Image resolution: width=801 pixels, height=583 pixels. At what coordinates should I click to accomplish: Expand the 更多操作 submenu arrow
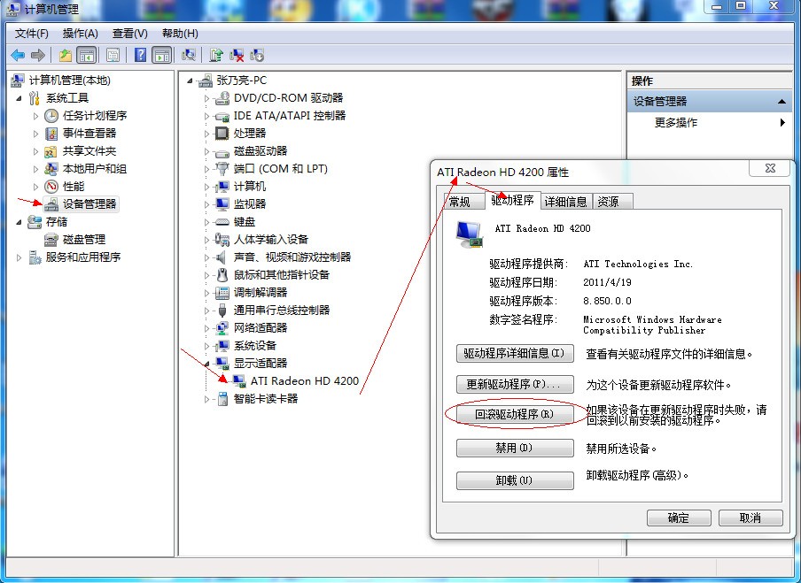click(x=782, y=122)
